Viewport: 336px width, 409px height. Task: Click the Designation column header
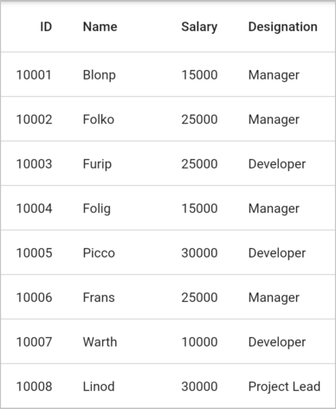pos(283,28)
